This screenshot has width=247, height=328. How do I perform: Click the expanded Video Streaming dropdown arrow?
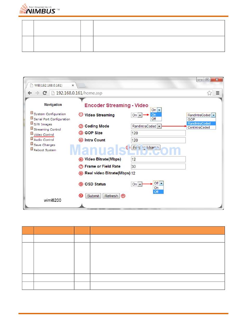(x=159, y=110)
